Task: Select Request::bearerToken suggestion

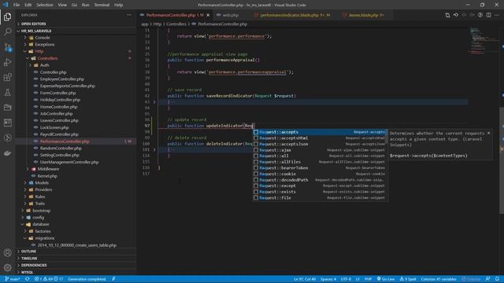Action: (x=320, y=168)
